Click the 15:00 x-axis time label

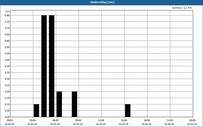(124, 120)
